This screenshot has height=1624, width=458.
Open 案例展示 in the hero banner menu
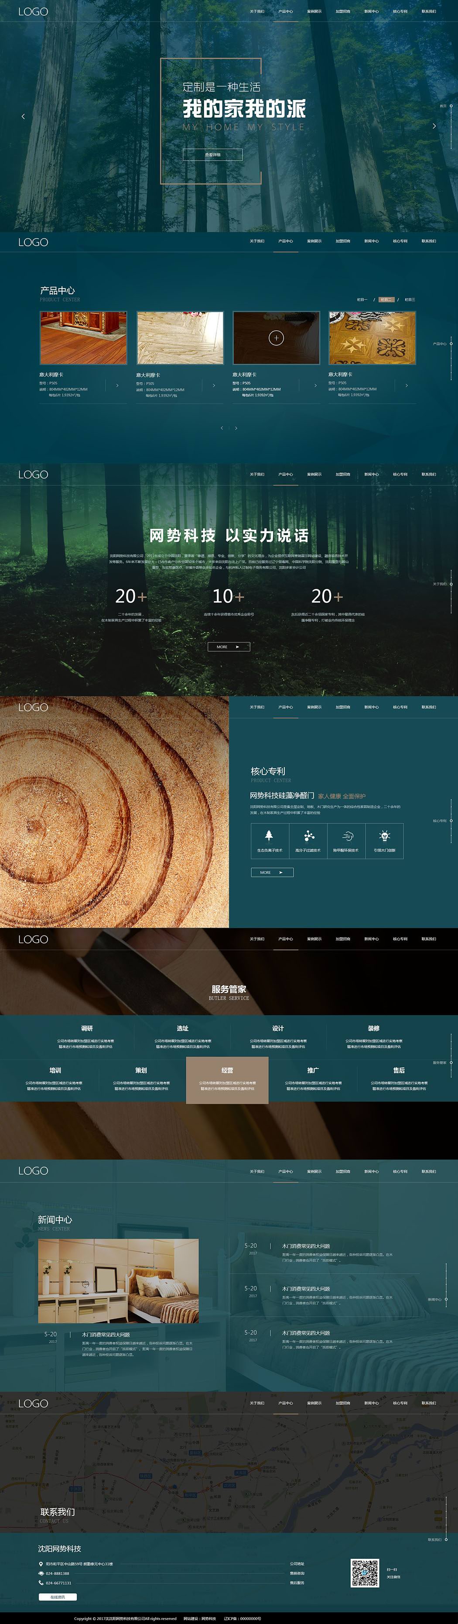pyautogui.click(x=314, y=11)
